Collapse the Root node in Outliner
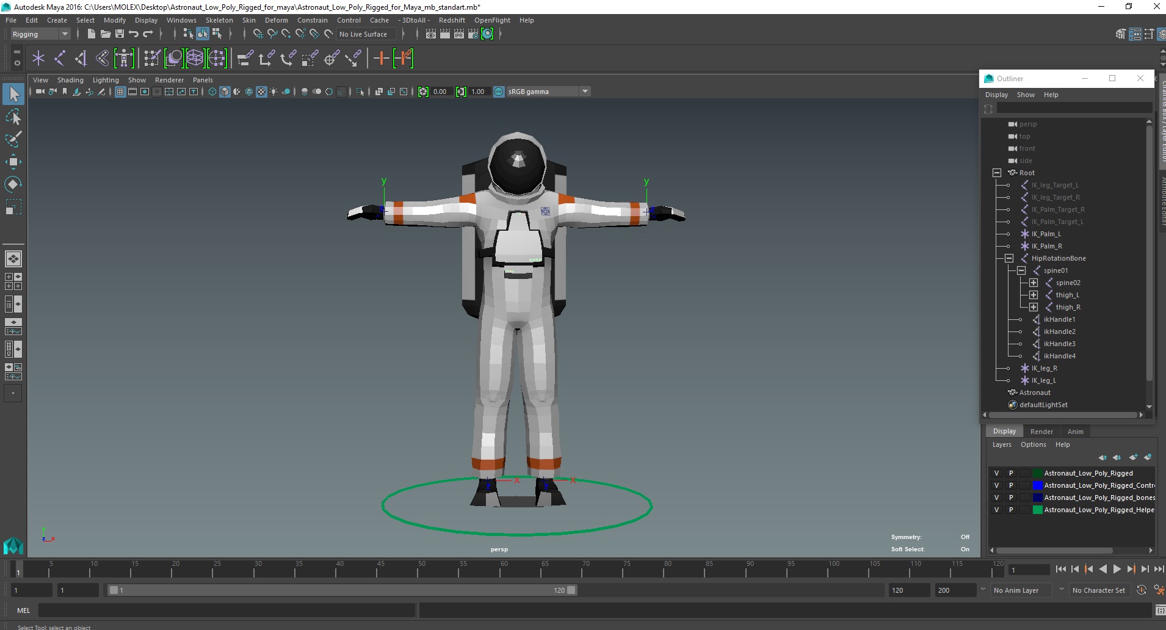This screenshot has width=1166, height=630. [x=997, y=173]
